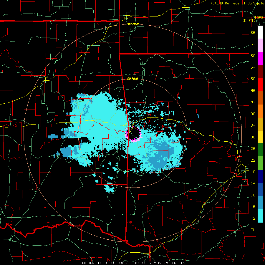Click the navy 22 kft legend swatch
This screenshot has height=265, width=265.
coord(260,176)
